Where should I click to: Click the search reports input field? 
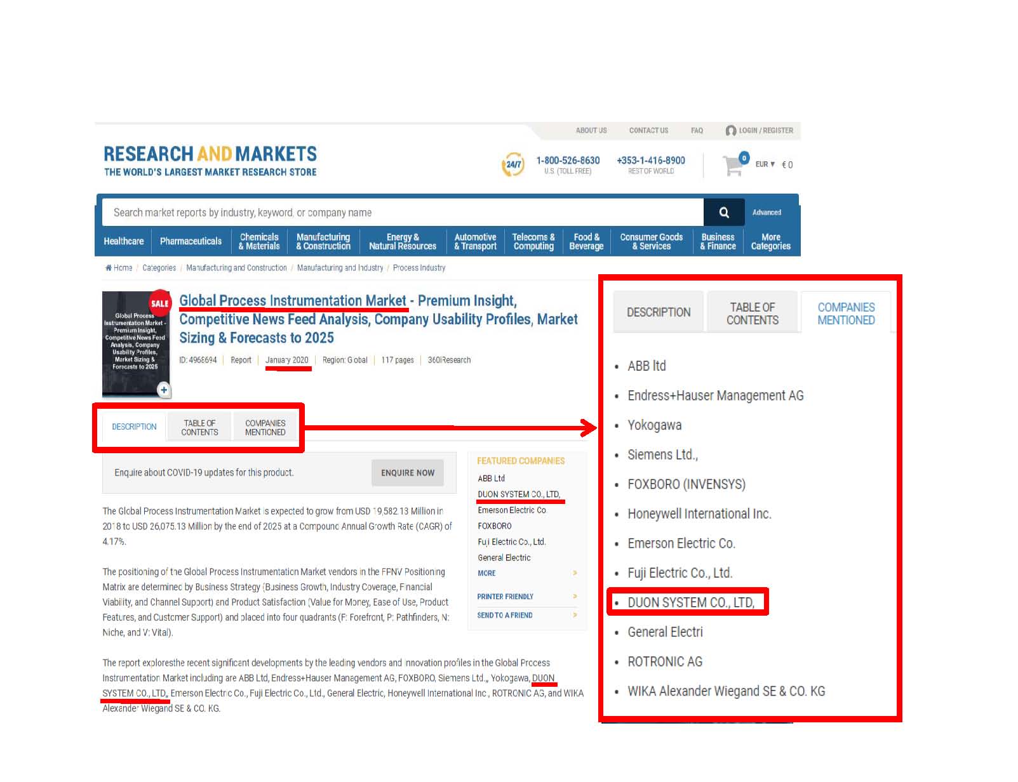tap(403, 213)
